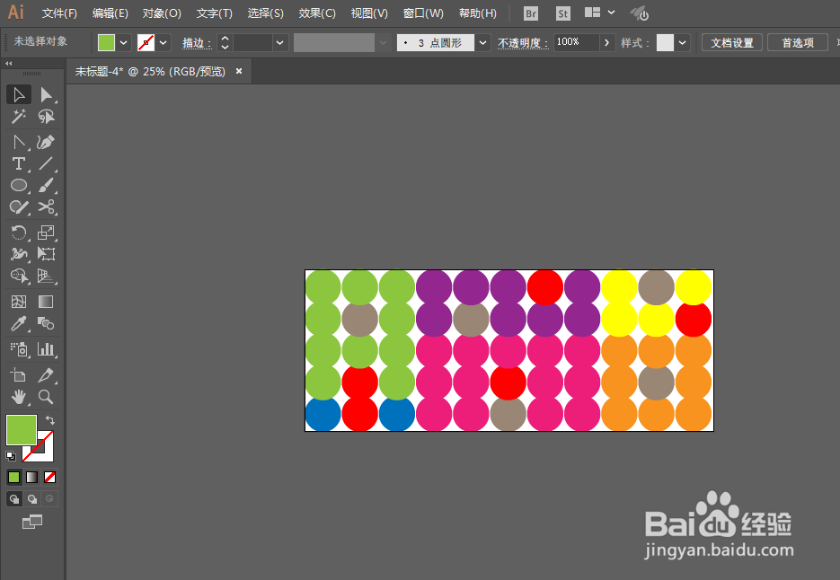Open Adobe Stock via St icon

pyautogui.click(x=562, y=13)
